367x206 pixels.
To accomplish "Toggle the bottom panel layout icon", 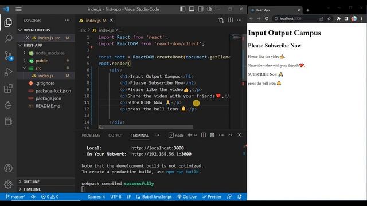I will 192,9.
